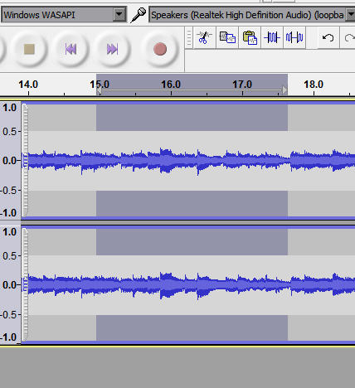Viewport: 355px width, 388px height.
Task: Paste audio from the clipboard
Action: tap(250, 37)
